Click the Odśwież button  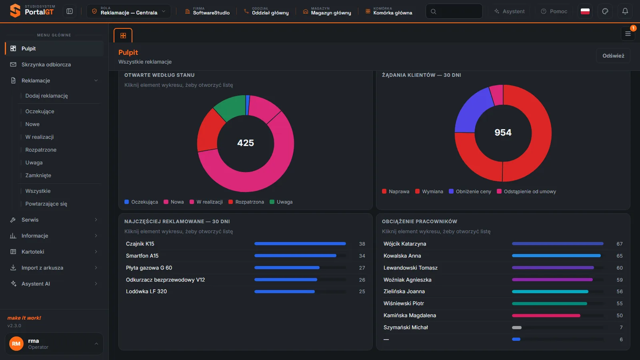point(613,56)
